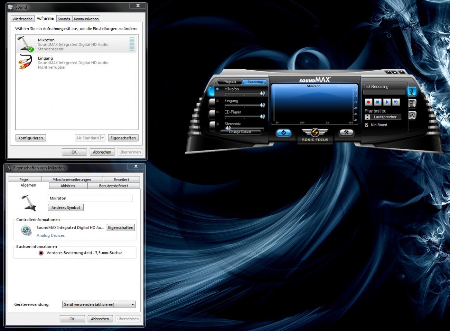This screenshot has width=450, height=331.
Task: Open the Pegel tab
Action: 24,179
